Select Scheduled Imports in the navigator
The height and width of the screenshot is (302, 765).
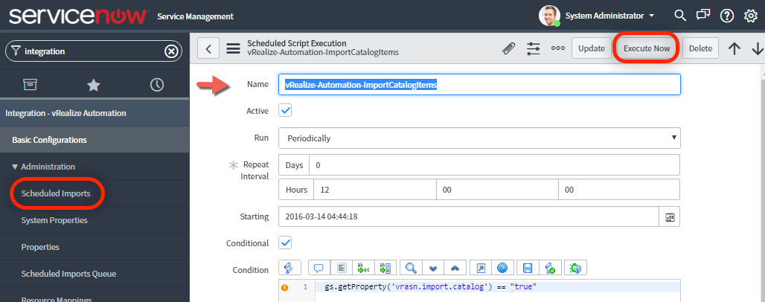click(x=56, y=193)
